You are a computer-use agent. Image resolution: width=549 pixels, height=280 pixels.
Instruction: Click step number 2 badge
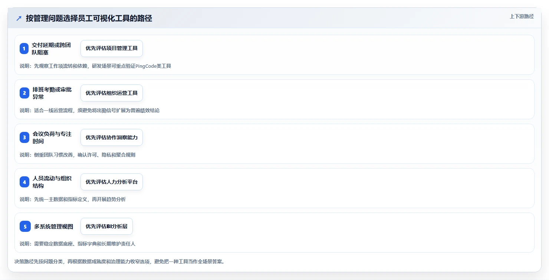[x=24, y=93]
